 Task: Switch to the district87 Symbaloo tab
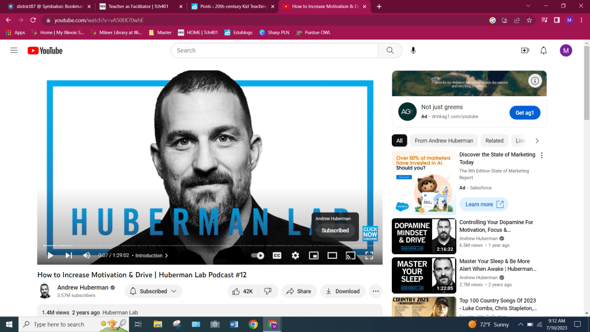tap(48, 6)
